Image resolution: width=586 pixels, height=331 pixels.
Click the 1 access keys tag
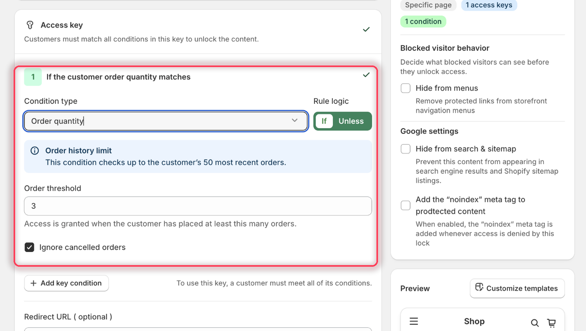tap(489, 5)
